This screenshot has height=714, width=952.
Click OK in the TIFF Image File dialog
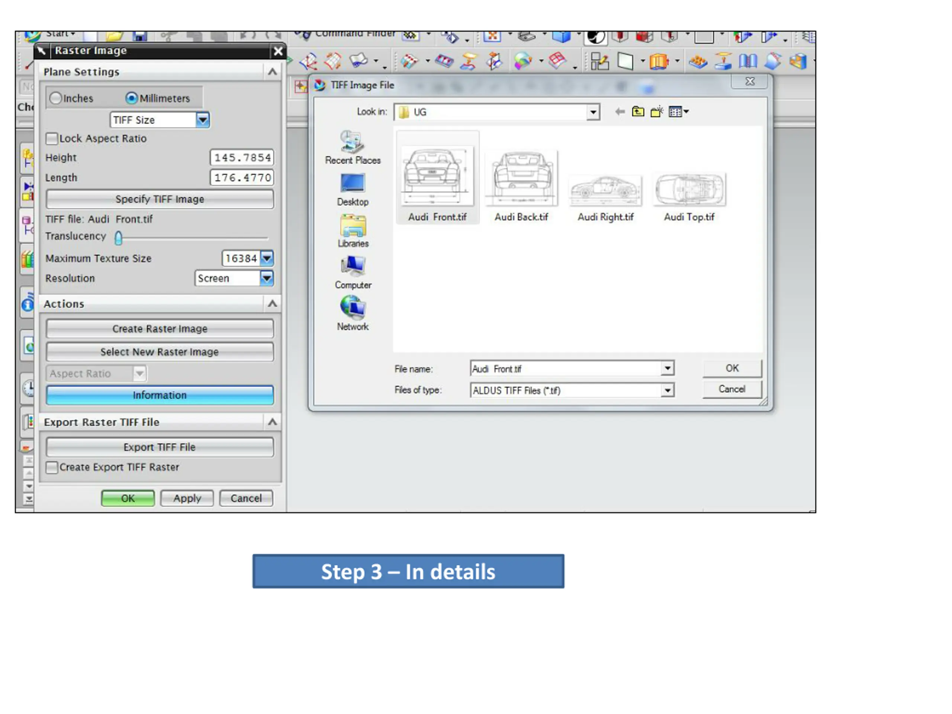(732, 369)
